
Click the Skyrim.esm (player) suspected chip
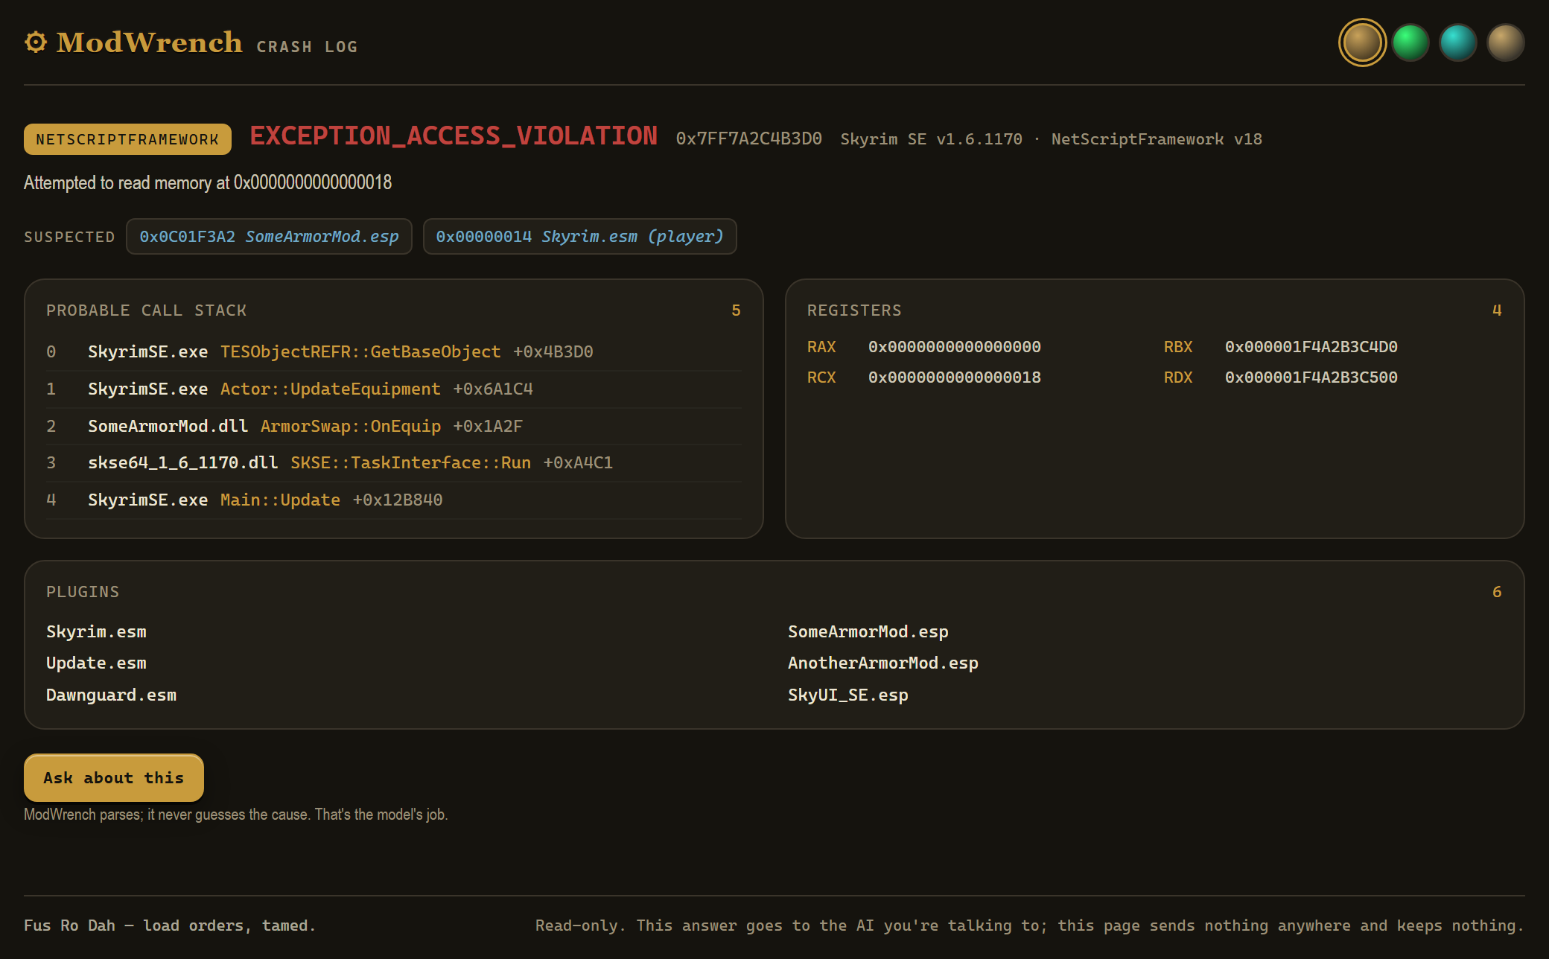[x=579, y=237]
